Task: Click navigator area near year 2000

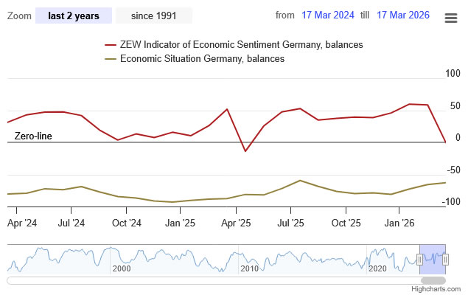Action: click(122, 260)
